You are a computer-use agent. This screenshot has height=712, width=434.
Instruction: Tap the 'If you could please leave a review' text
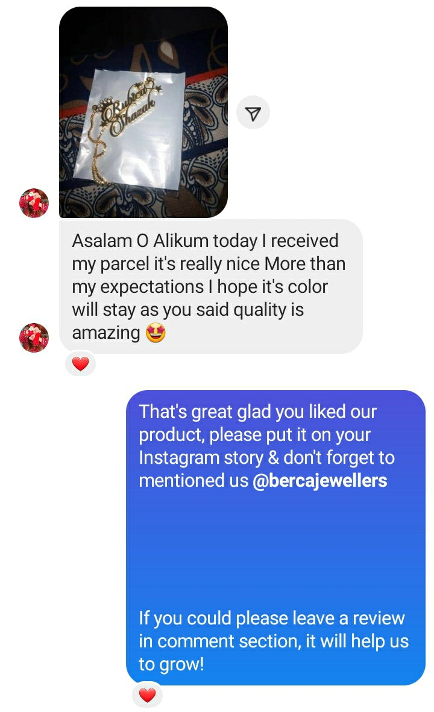pyautogui.click(x=274, y=641)
